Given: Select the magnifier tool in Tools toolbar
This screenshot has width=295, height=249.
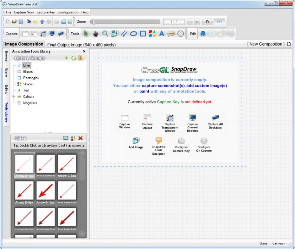Looking at the screenshot, I should tap(180, 34).
